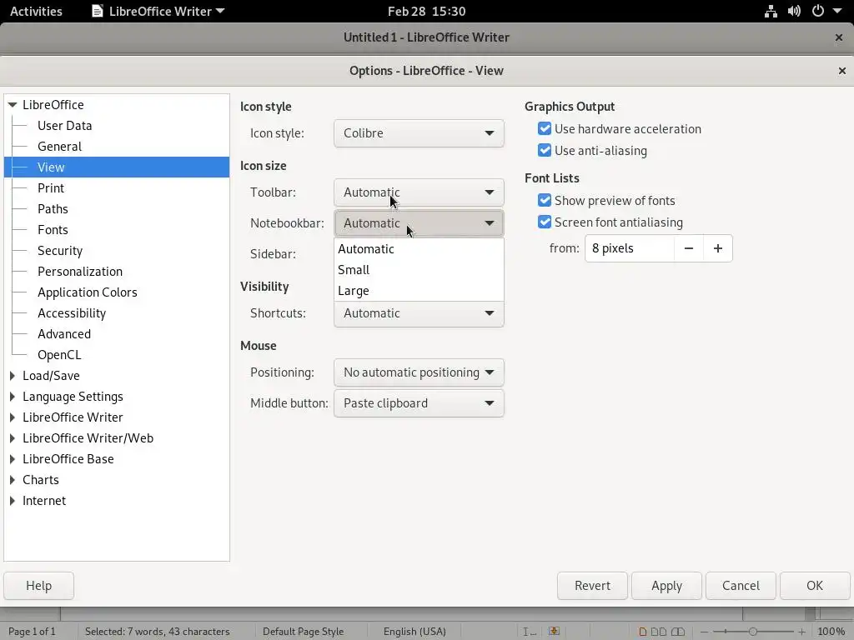This screenshot has width=854, height=640.
Task: Select book view in the status bar
Action: [678, 632]
